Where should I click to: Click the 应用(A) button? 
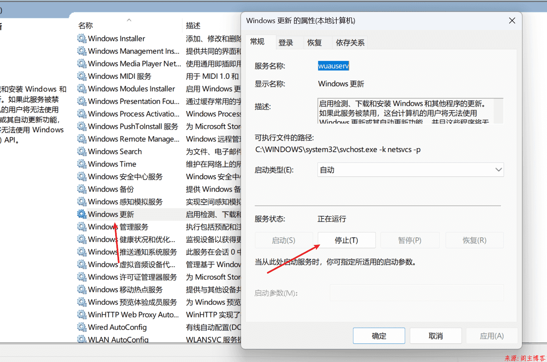pos(492,336)
